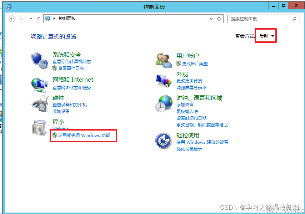Click 添加语言 link

tap(185, 105)
